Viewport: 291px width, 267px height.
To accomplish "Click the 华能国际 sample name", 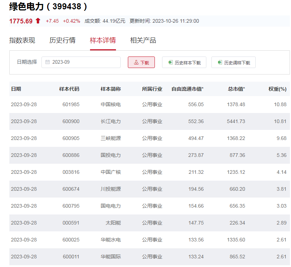I will pos(111,257).
